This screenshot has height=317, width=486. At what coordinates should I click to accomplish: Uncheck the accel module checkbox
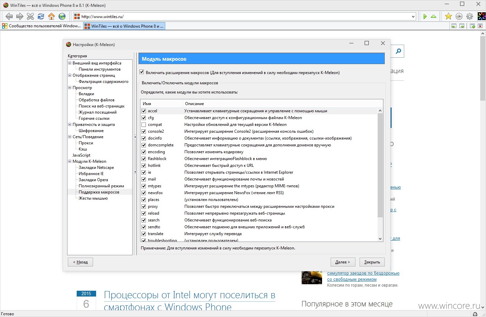[x=144, y=111]
